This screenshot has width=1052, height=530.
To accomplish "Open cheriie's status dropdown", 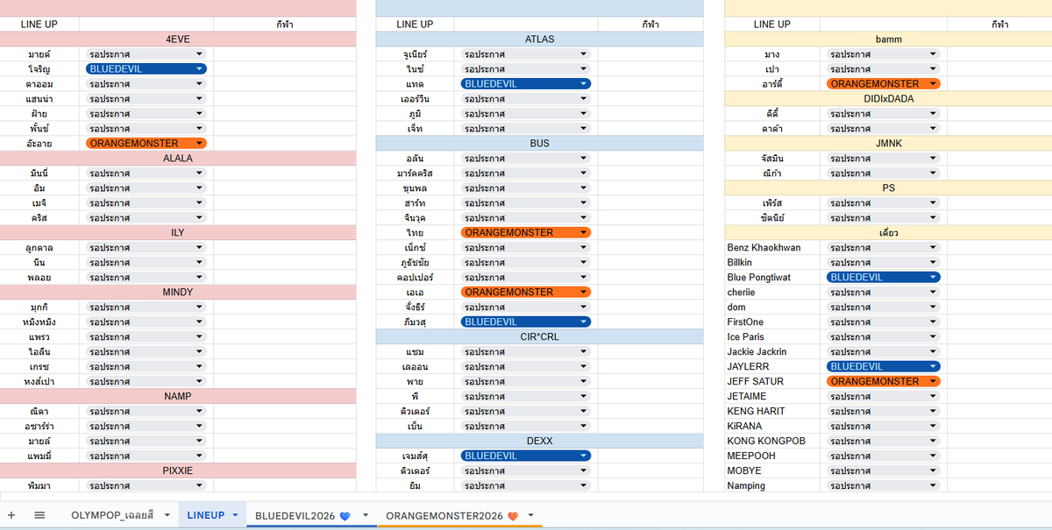I will tap(883, 292).
